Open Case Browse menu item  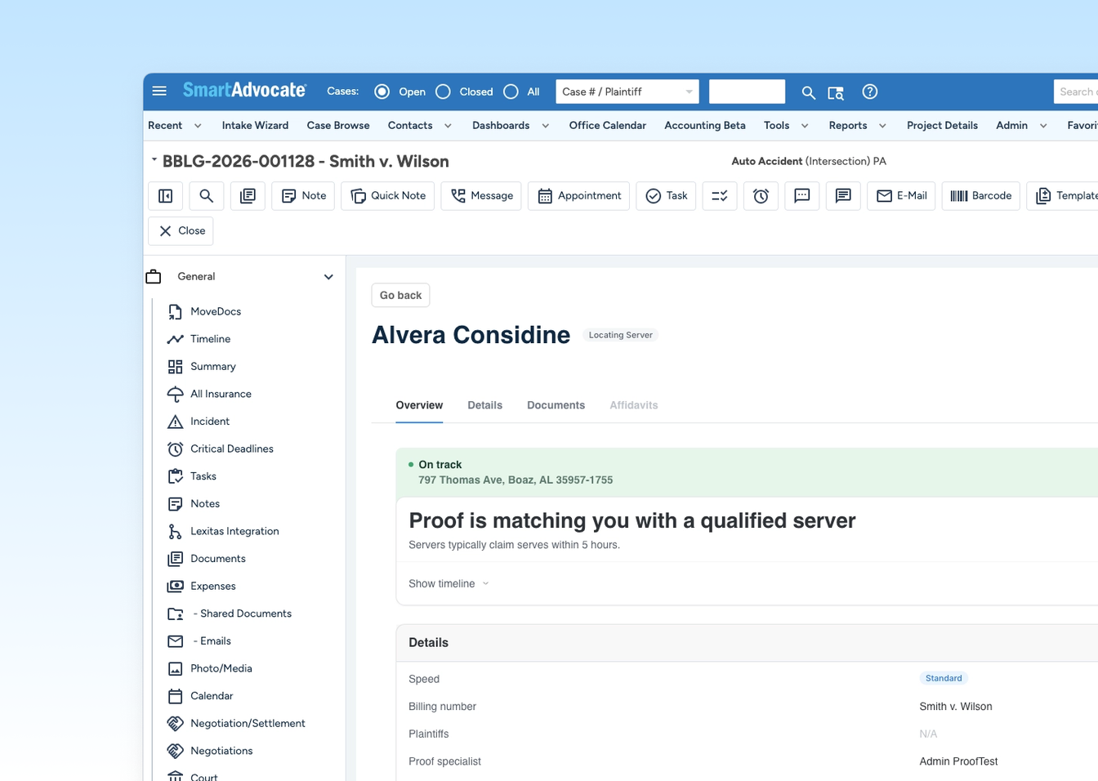[x=338, y=125]
